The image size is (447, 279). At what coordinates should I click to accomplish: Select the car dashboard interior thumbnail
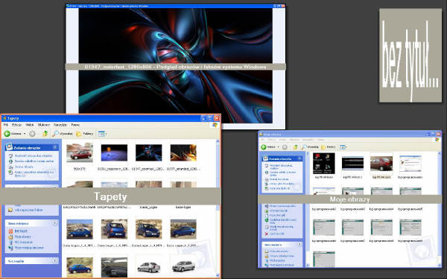(114, 267)
